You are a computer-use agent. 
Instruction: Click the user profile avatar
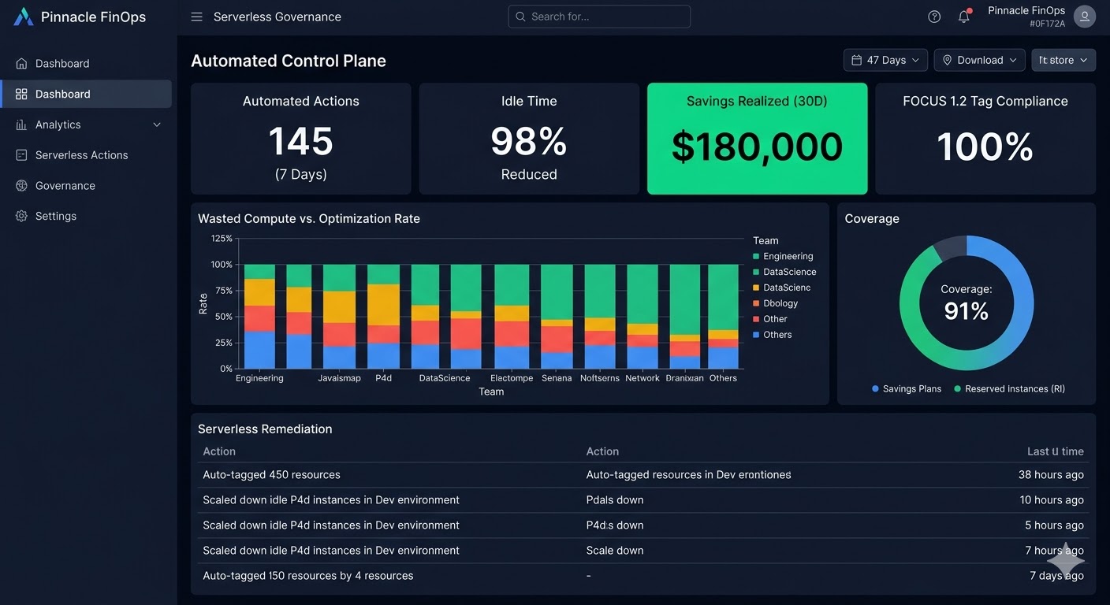point(1085,17)
